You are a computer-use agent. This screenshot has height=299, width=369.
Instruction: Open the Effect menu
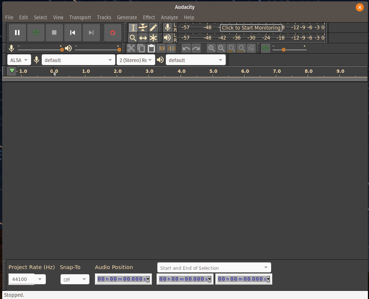pos(149,17)
